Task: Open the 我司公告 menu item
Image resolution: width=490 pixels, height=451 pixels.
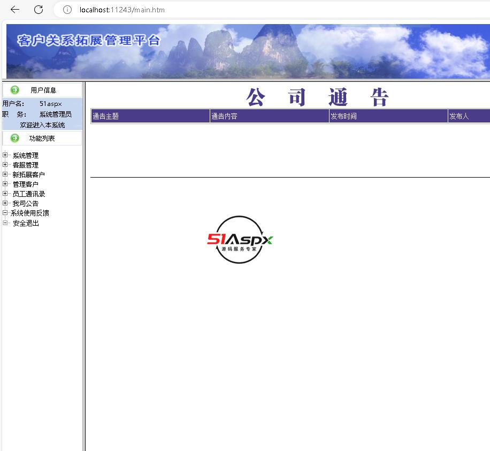Action: point(26,204)
